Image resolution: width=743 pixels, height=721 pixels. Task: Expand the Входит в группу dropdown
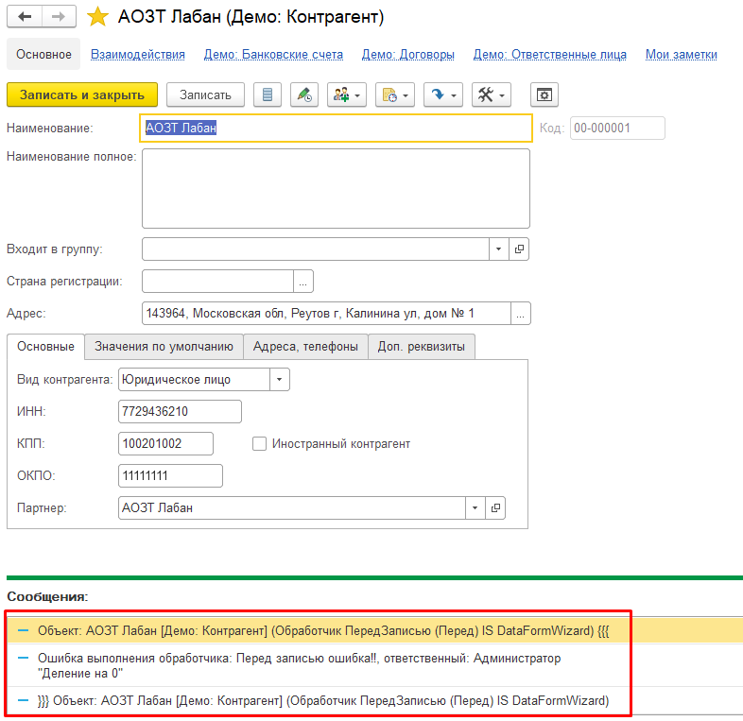498,249
